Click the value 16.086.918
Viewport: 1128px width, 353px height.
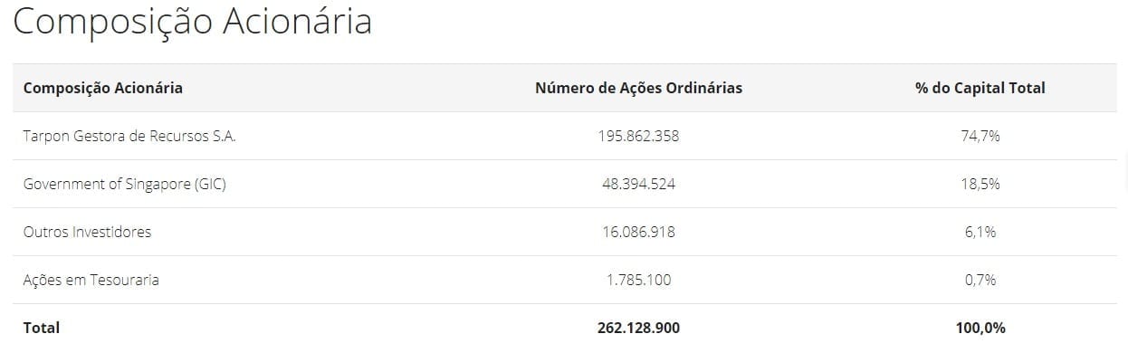(x=638, y=232)
